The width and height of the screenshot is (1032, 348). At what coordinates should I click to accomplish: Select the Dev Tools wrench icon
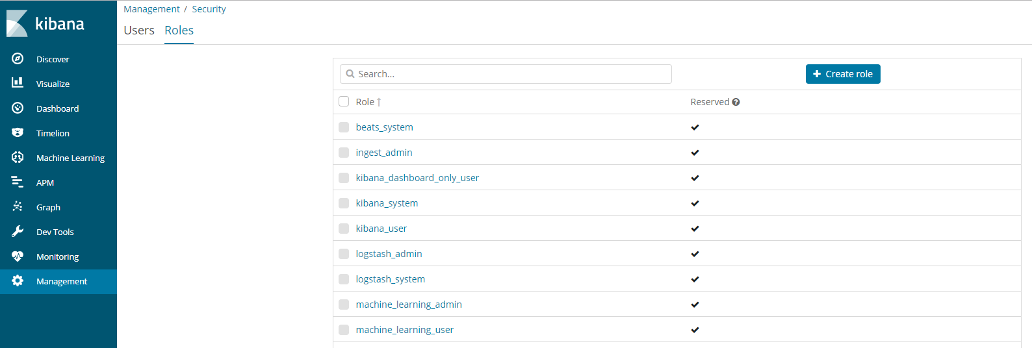[18, 231]
